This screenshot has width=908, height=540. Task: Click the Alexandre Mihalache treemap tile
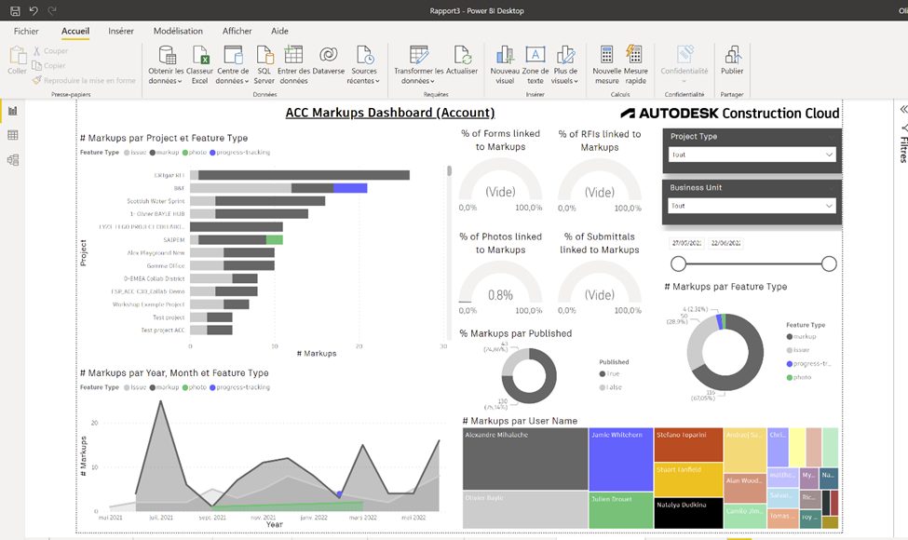coord(525,459)
